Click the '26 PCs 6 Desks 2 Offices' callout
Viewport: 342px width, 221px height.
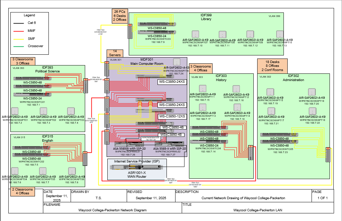click(x=120, y=16)
